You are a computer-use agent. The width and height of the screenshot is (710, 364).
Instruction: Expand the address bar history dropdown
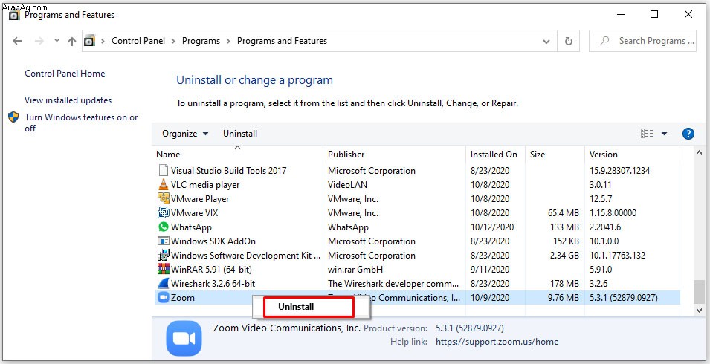coord(546,41)
